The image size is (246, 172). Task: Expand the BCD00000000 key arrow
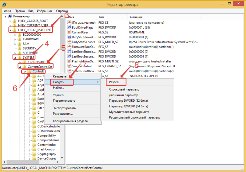pyautogui.click(x=15, y=35)
